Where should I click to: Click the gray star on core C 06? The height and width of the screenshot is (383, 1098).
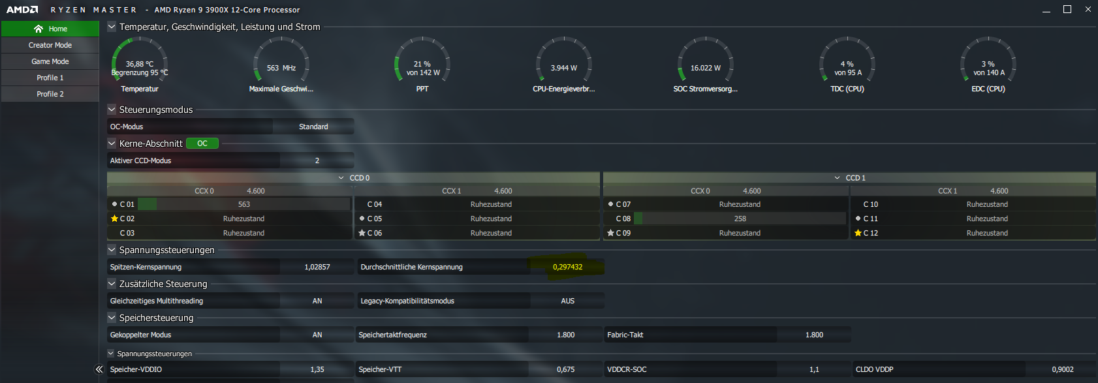(x=362, y=233)
